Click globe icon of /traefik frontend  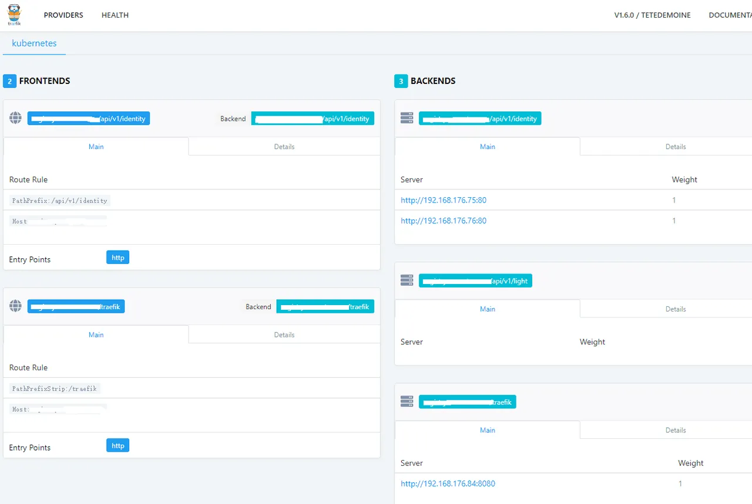[16, 306]
